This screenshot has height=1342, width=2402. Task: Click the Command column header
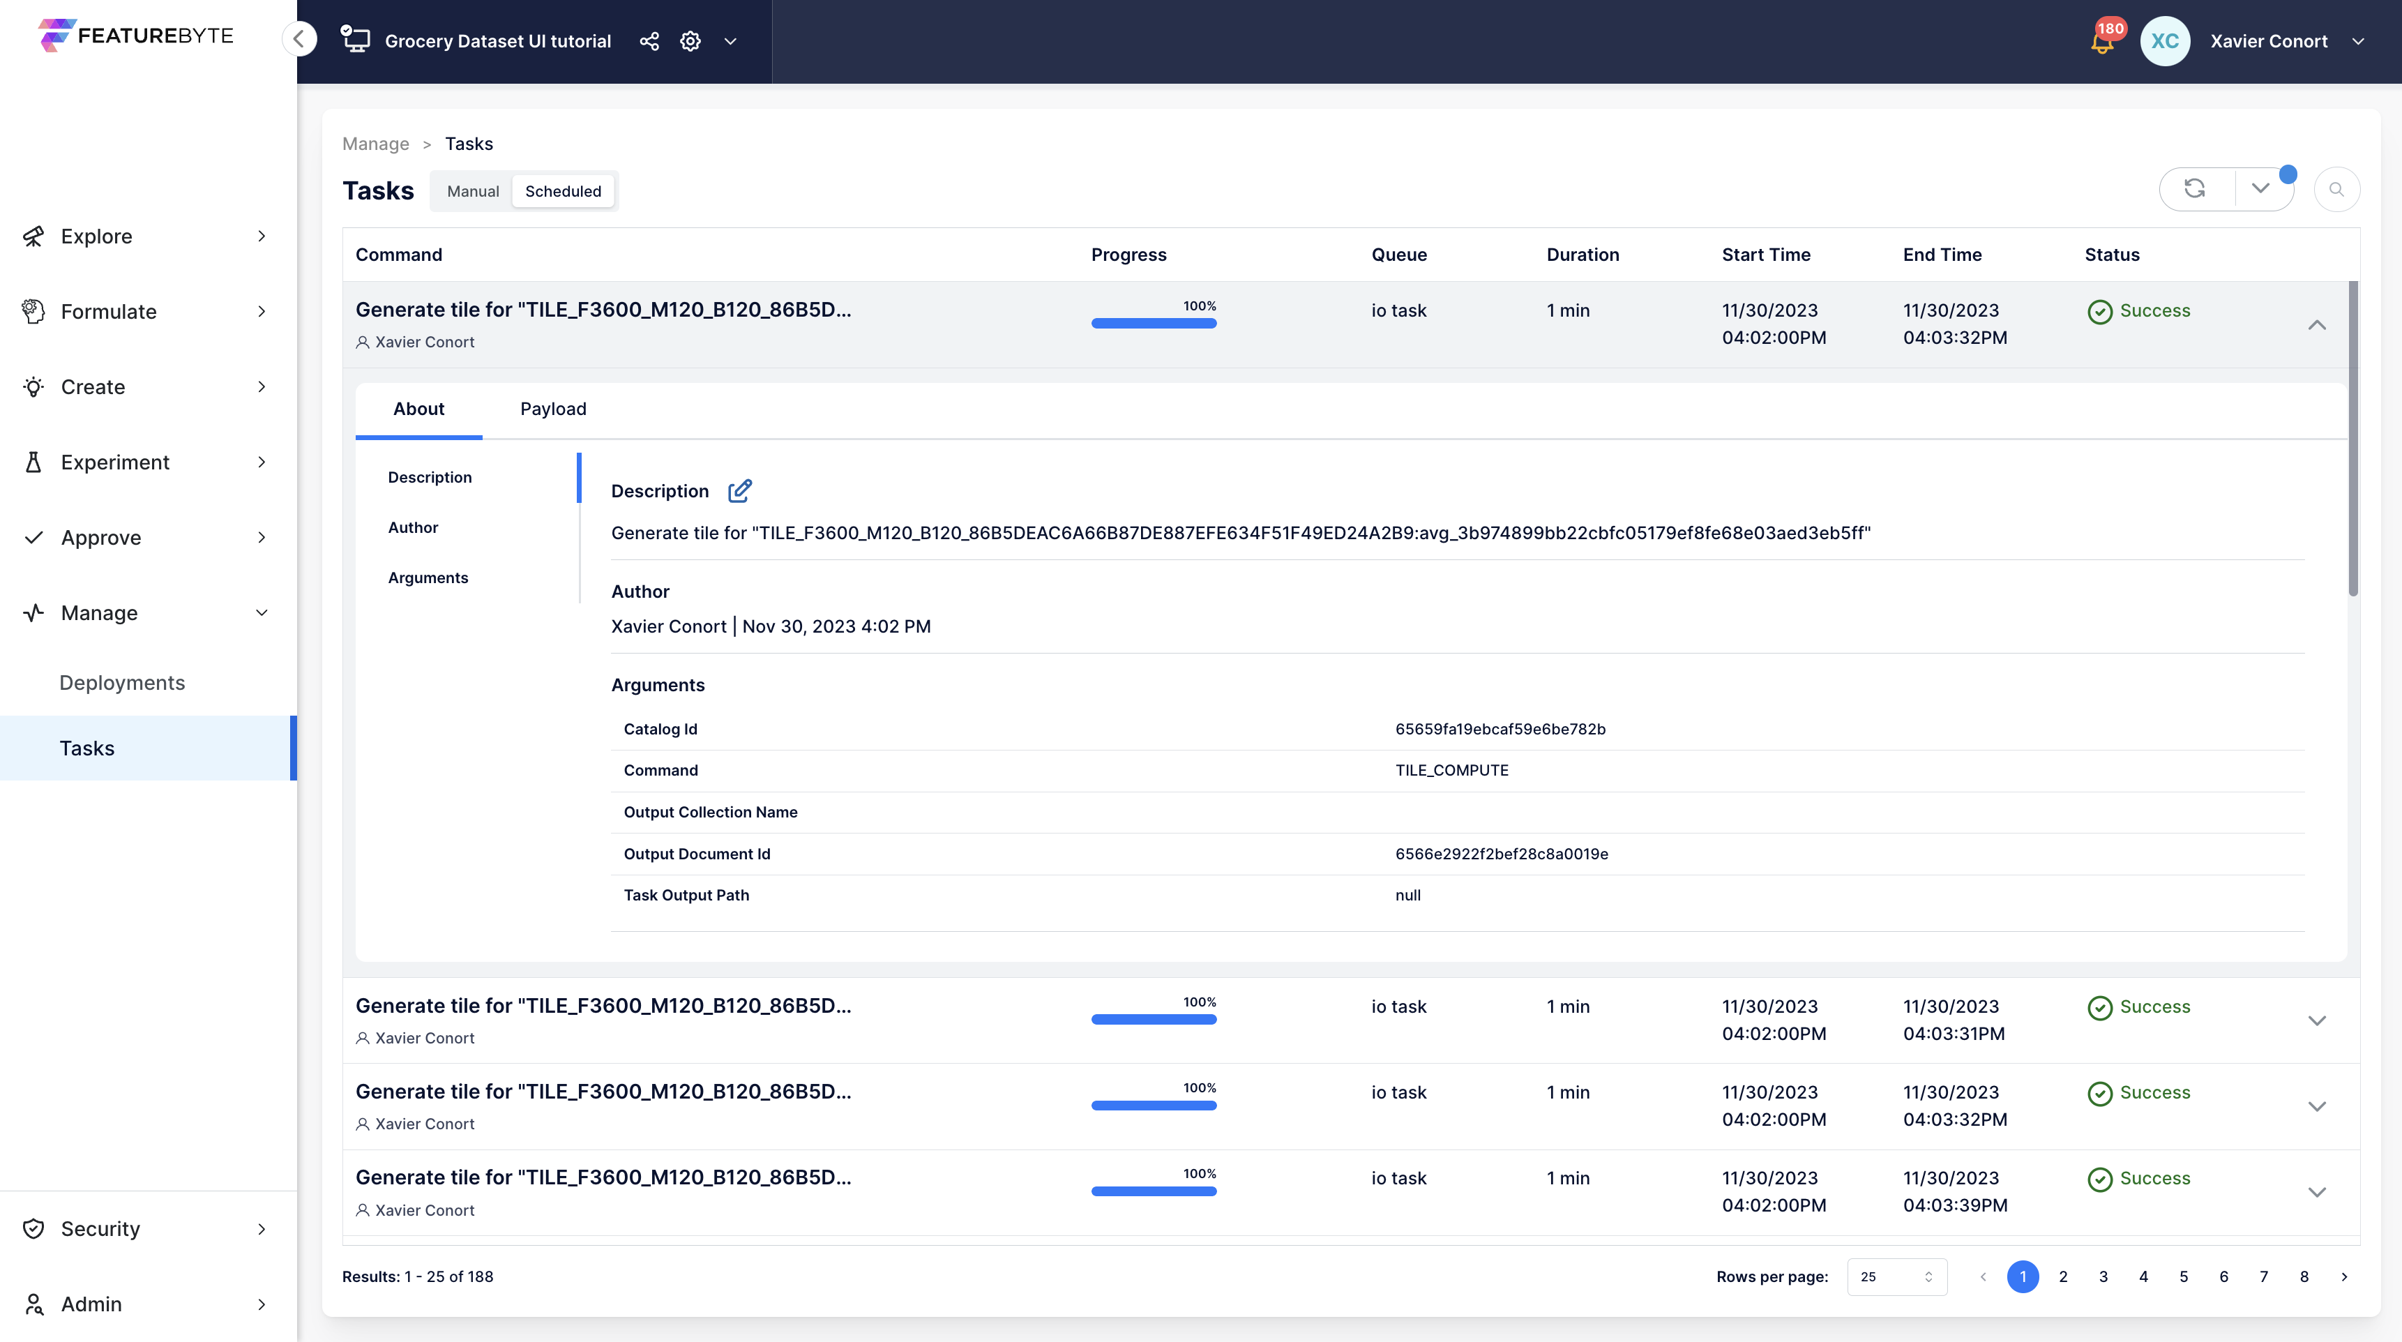(x=399, y=255)
